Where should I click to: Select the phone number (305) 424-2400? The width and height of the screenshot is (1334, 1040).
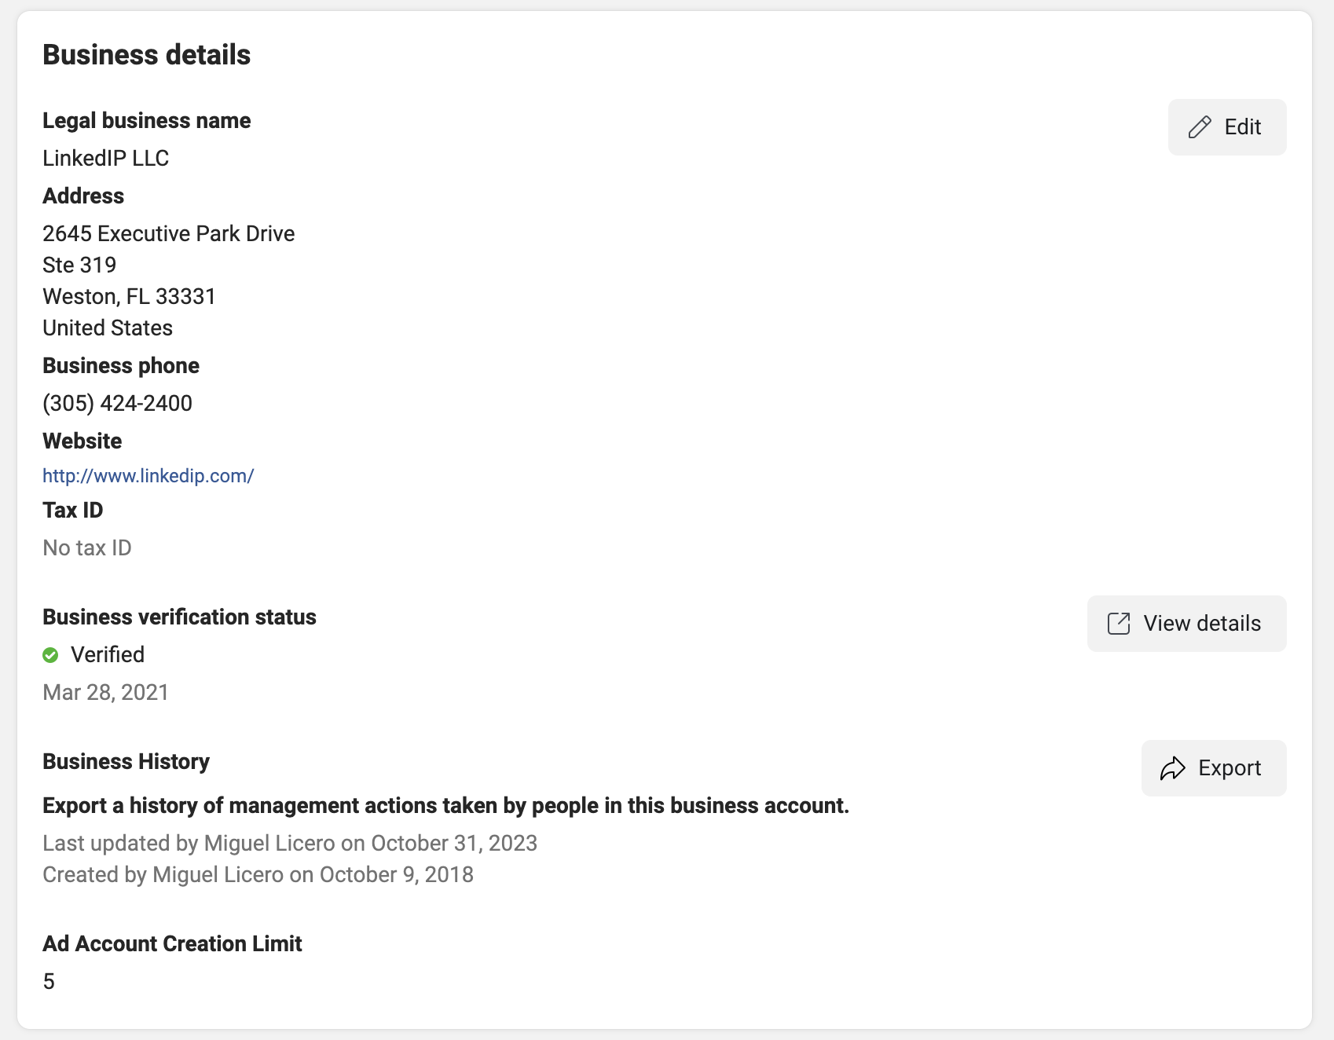pyautogui.click(x=118, y=404)
